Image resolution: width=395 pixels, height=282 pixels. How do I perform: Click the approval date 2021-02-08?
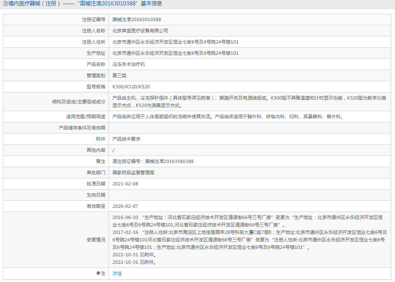click(x=125, y=184)
